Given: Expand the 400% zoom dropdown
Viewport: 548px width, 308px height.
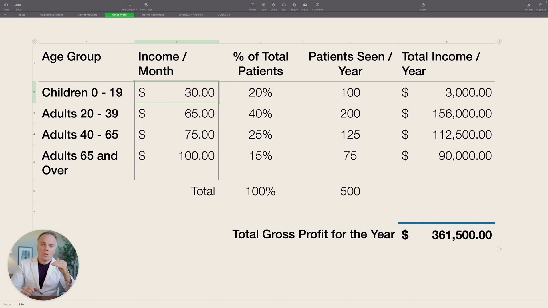Looking at the screenshot, I should click(x=19, y=5).
